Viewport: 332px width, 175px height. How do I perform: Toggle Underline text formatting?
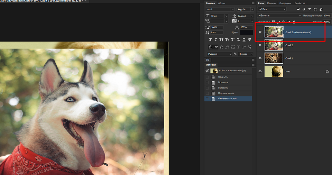point(244,39)
